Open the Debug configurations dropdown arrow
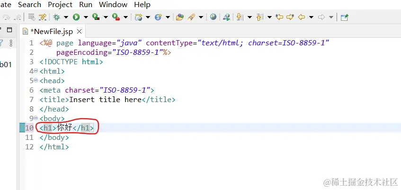This screenshot has height=190, width=401. coord(66,17)
